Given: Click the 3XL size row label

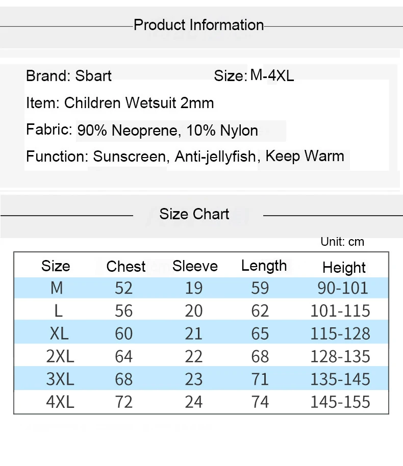Looking at the screenshot, I should pos(60,379).
